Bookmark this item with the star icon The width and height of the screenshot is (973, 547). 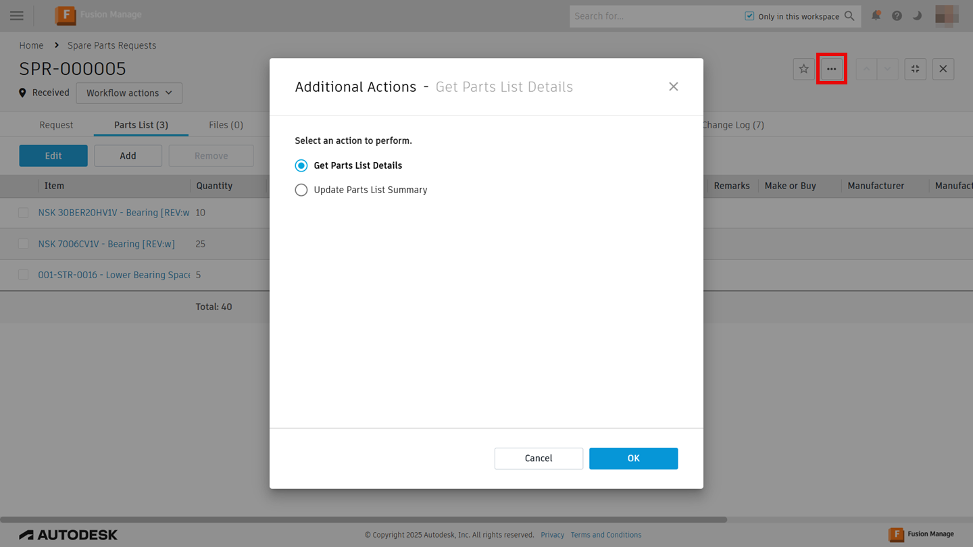[x=803, y=69]
